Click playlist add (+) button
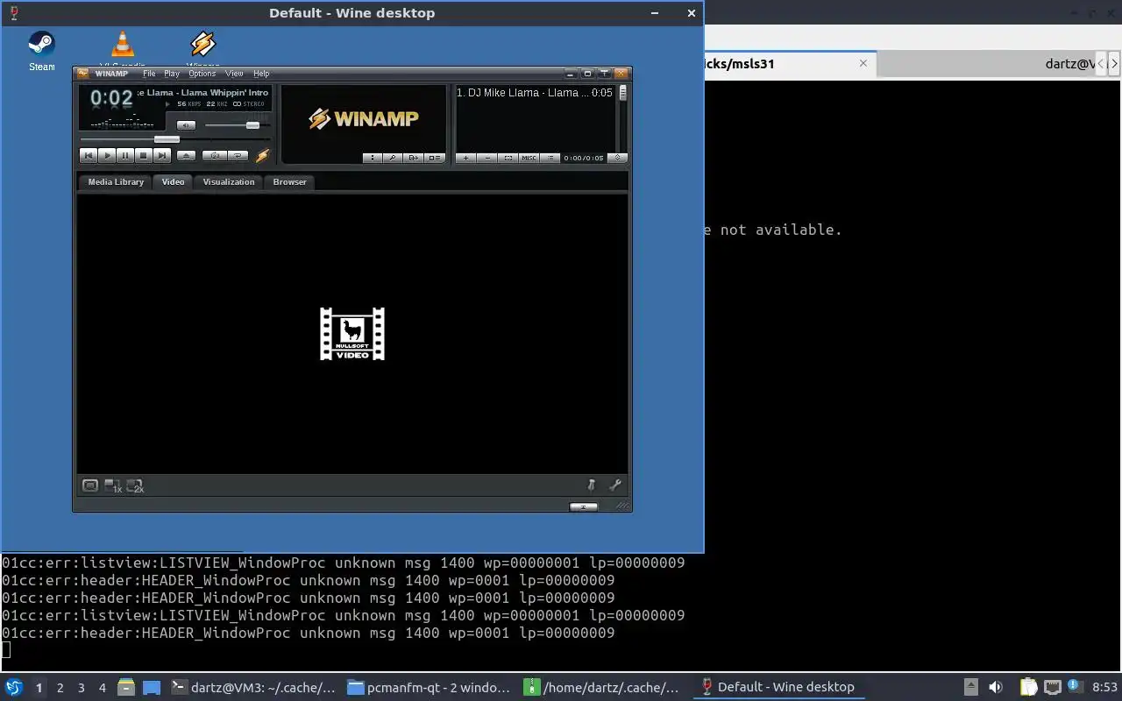This screenshot has width=1122, height=701. pyautogui.click(x=465, y=158)
